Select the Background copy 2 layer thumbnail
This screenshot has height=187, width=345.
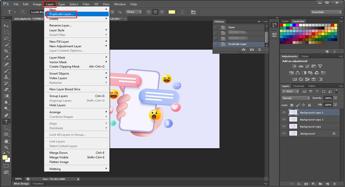tap(293, 119)
